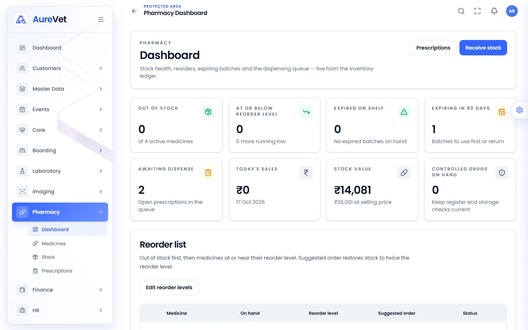Click the On hand column header
This screenshot has width=528, height=330.
click(250, 313)
